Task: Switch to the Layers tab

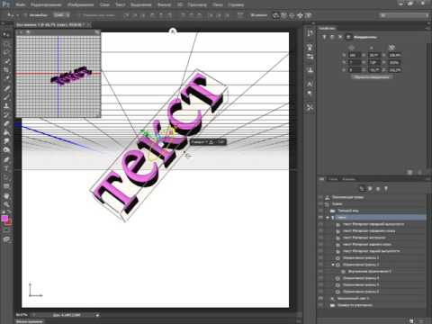Action: pos(332,179)
